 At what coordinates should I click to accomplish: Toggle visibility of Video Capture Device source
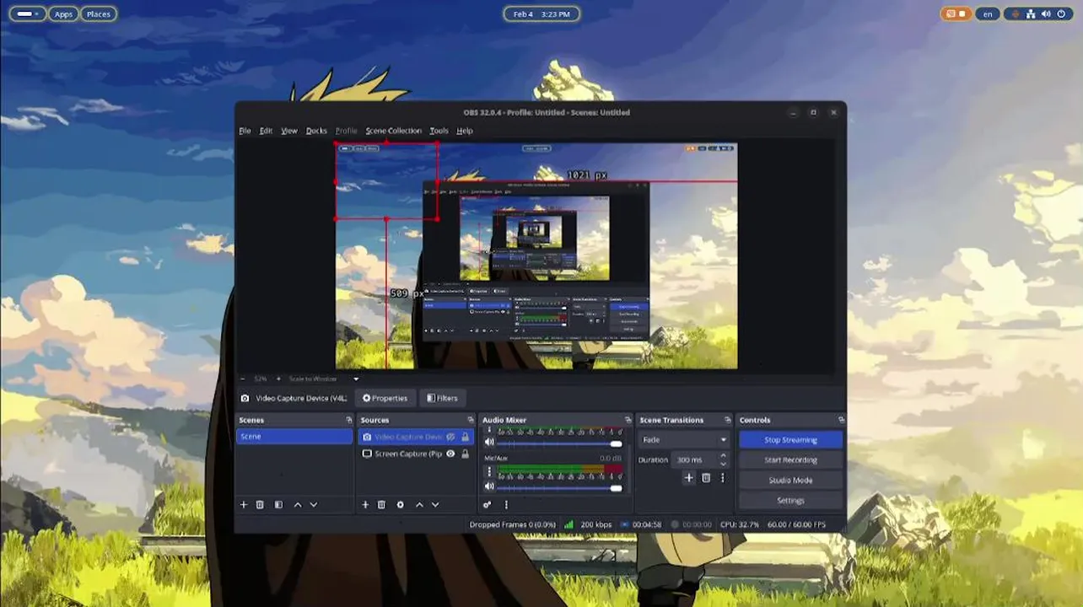450,437
